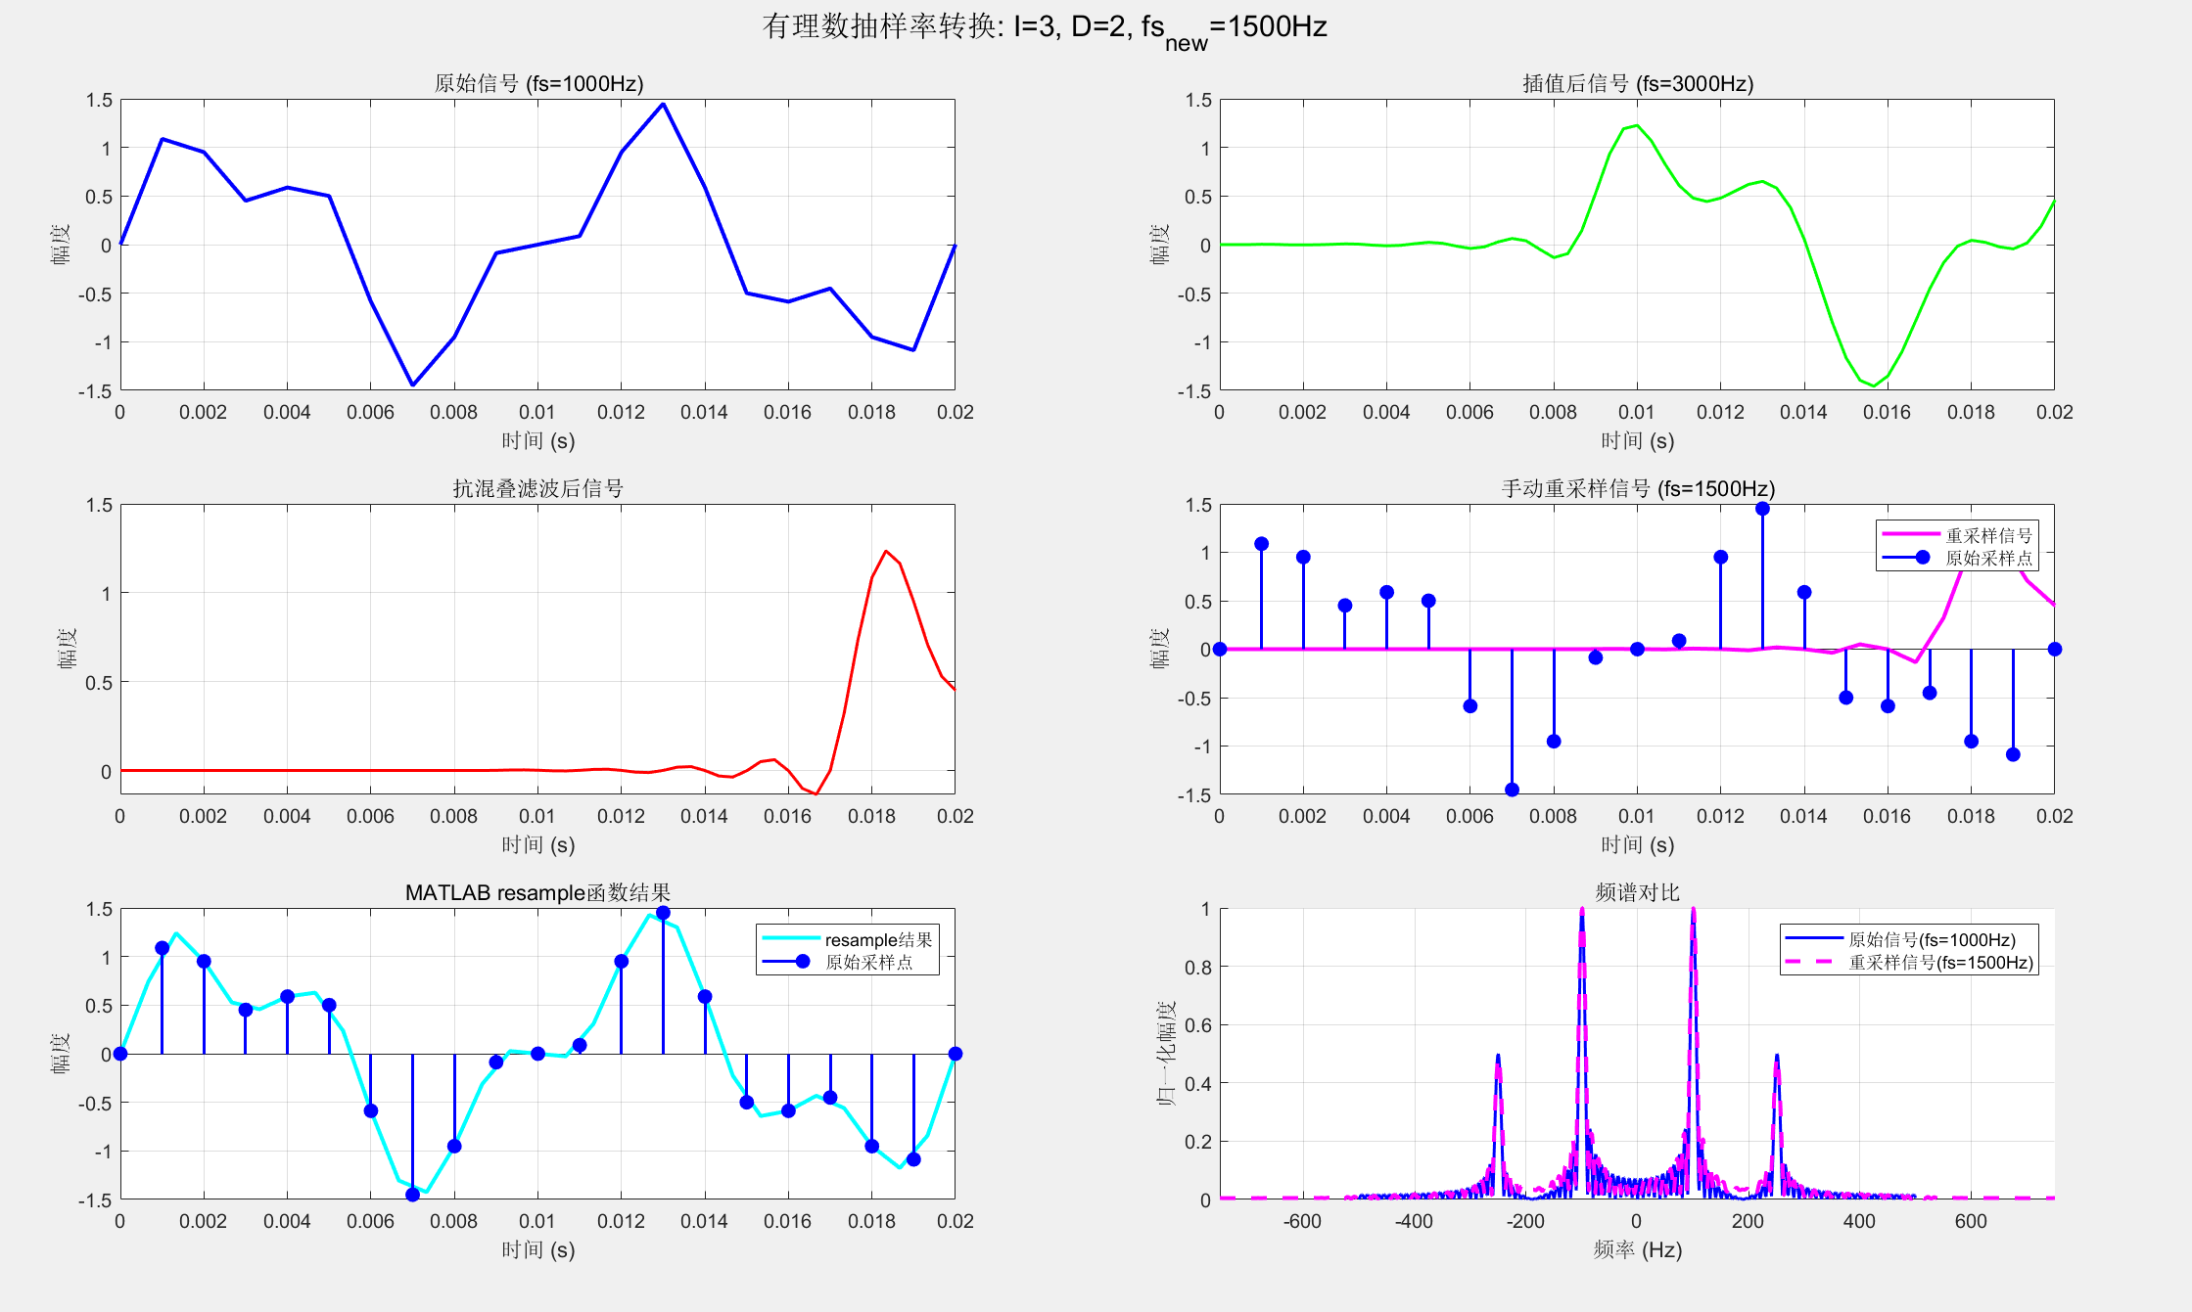
Task: Click "重采样信号(fs=1500Hz)" legend entry in spectrum plot
Action: pos(1940,962)
